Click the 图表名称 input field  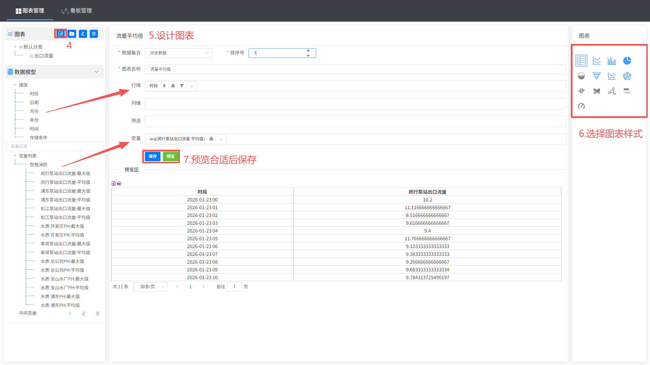pos(355,69)
